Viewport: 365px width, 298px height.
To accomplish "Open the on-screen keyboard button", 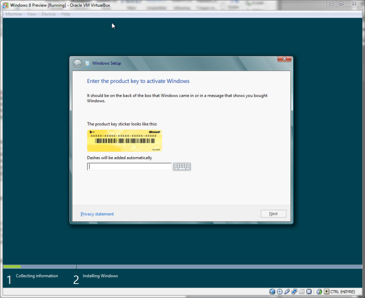I will (x=182, y=166).
